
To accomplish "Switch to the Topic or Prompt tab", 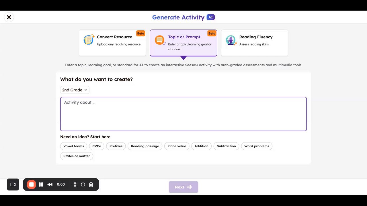I will point(184,37).
